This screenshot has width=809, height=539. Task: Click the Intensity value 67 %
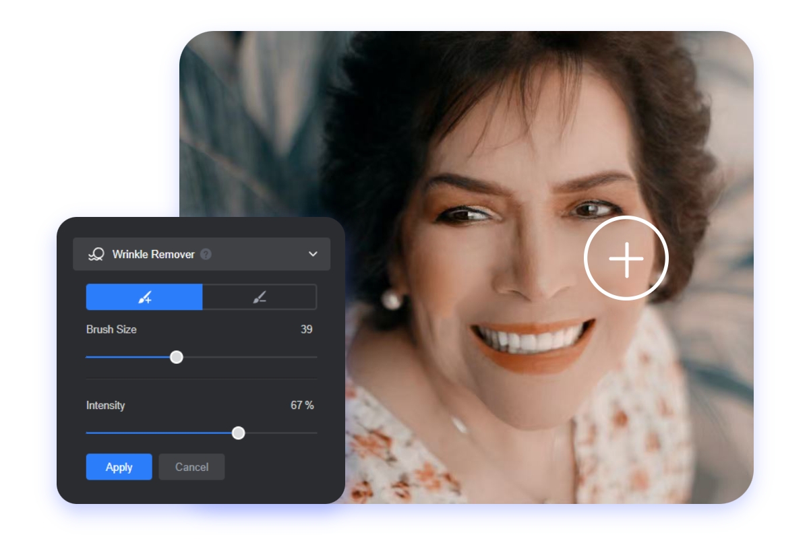[302, 406]
